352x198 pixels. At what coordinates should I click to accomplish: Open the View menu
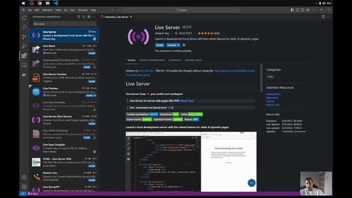coord(58,10)
